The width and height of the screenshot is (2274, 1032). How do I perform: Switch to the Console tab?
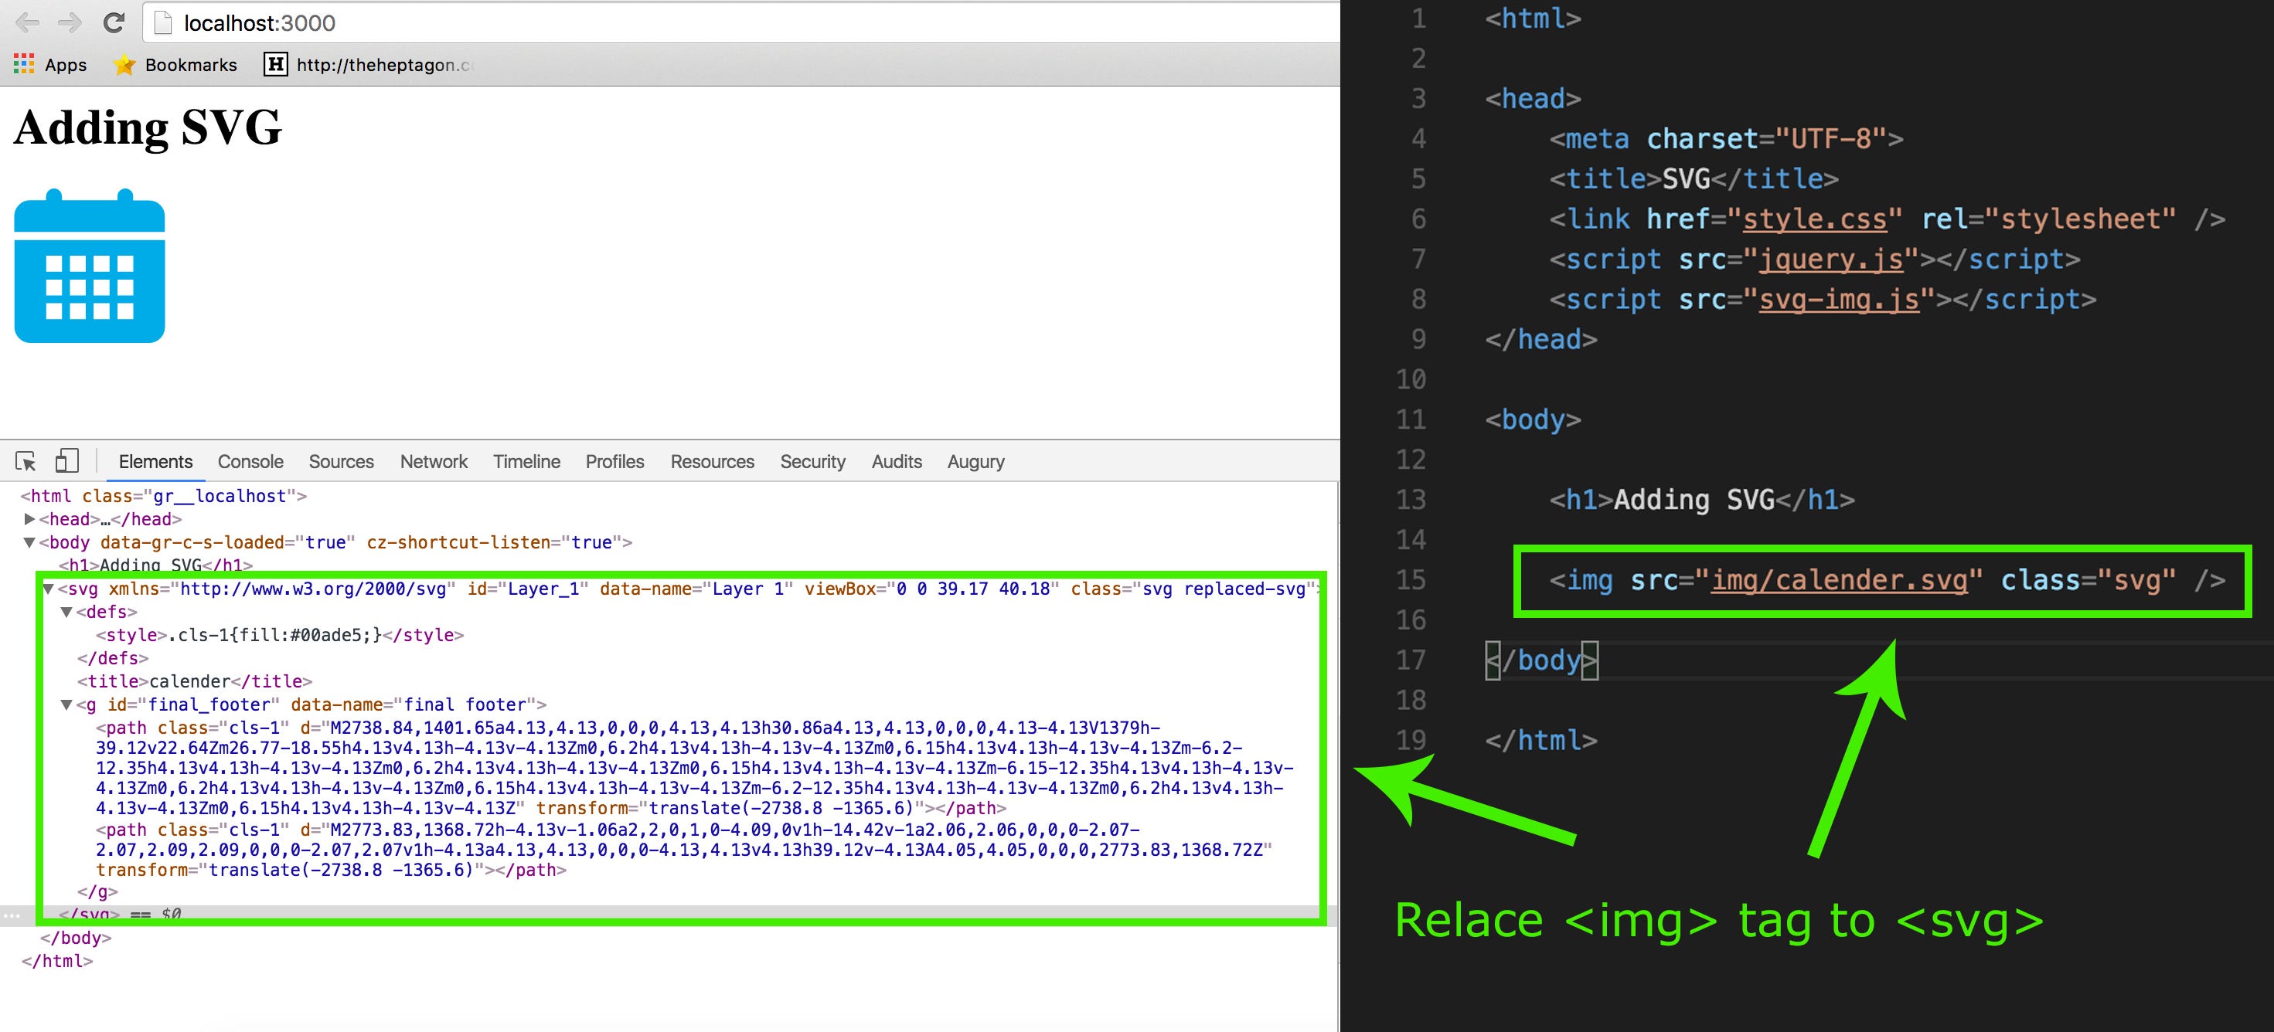250,461
